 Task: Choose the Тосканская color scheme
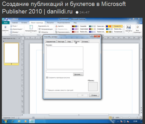click(x=114, y=32)
